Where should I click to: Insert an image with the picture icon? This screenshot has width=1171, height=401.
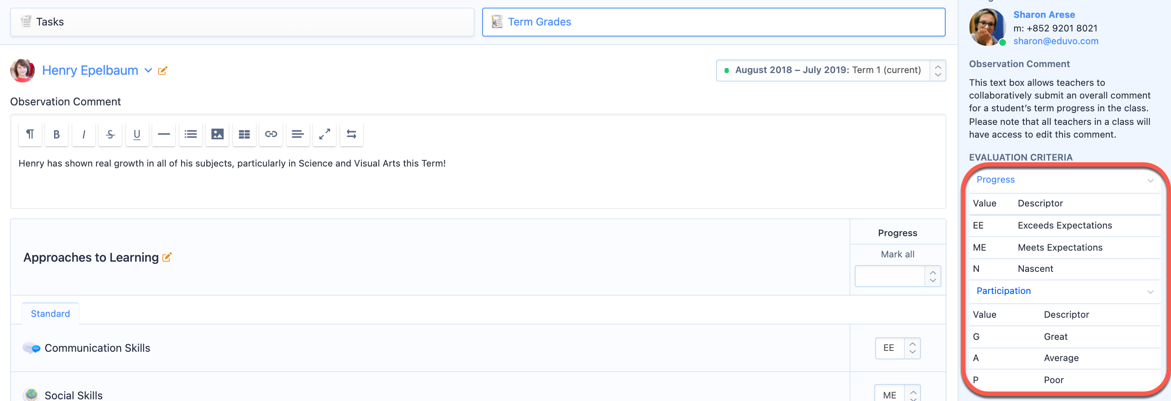[x=217, y=134]
